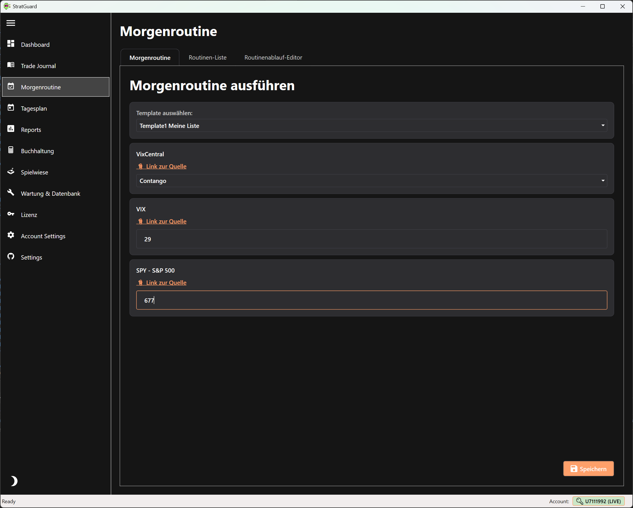Click the U7111992 (LIVE) account badge

(x=598, y=501)
